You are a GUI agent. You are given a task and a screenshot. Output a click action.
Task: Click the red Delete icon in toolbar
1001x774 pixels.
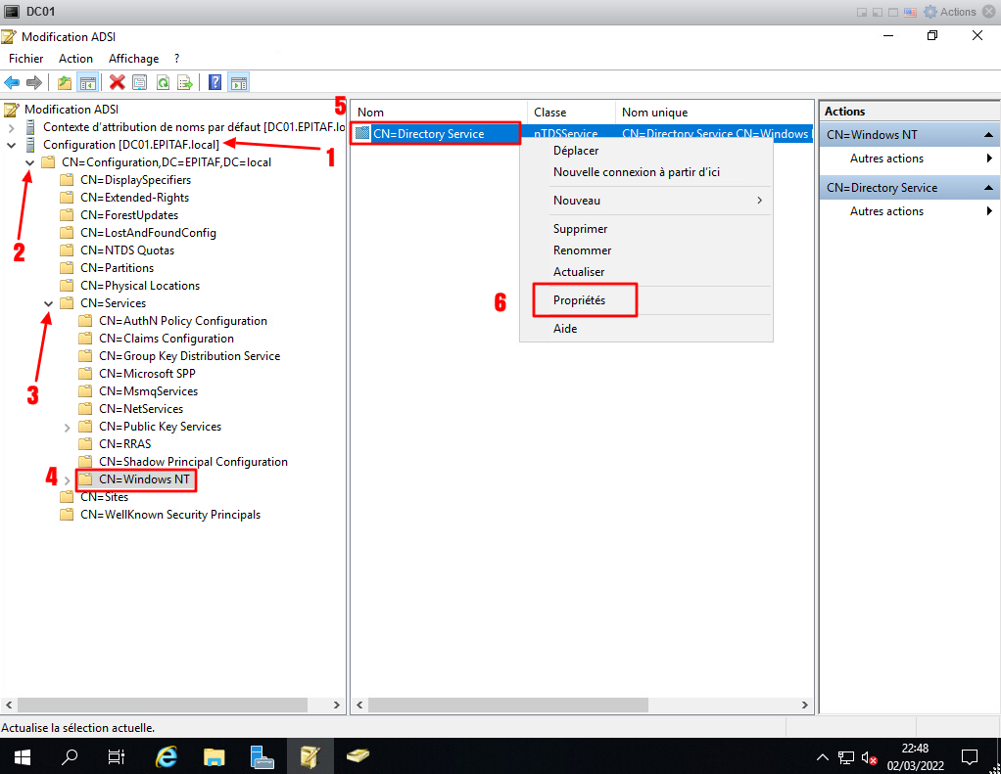117,83
